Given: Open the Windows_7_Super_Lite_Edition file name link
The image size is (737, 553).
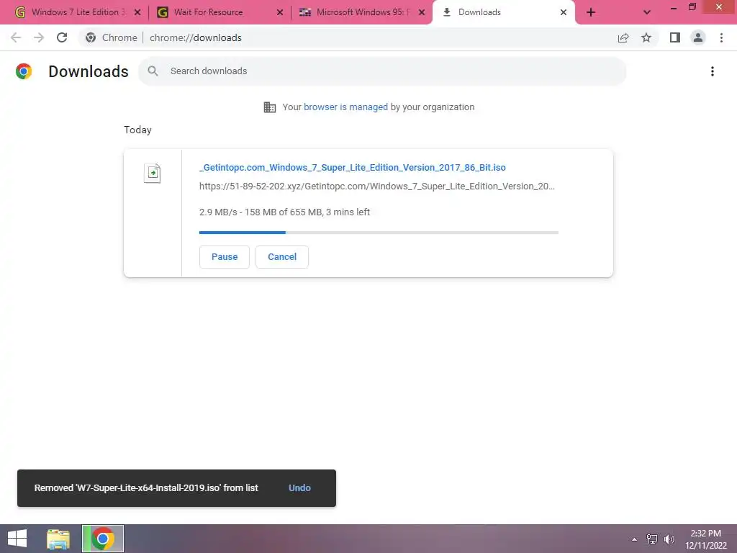Looking at the screenshot, I should pos(353,167).
